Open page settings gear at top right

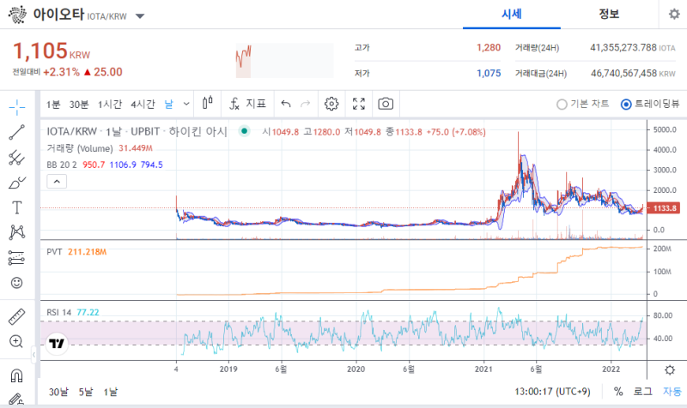674,14
